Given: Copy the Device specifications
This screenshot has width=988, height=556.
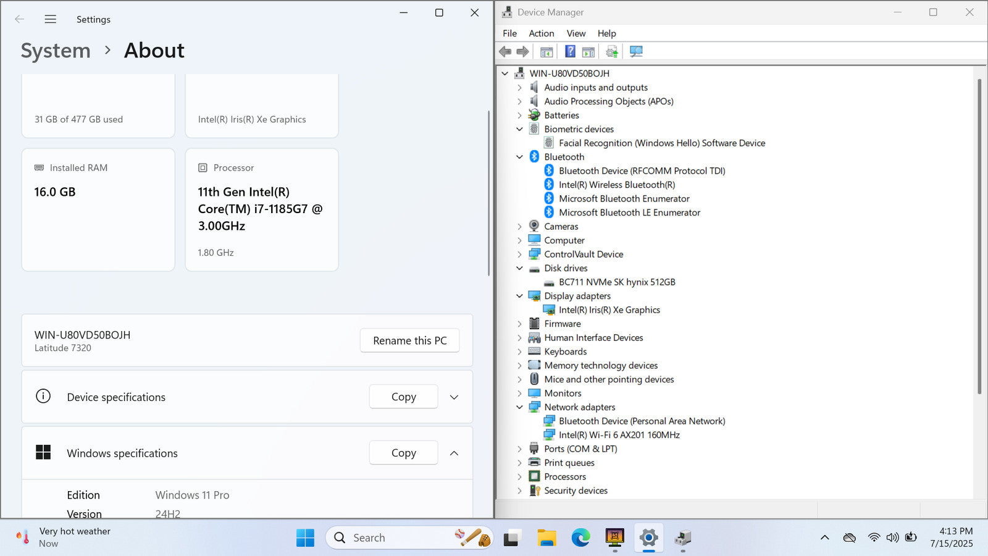Looking at the screenshot, I should coord(404,397).
